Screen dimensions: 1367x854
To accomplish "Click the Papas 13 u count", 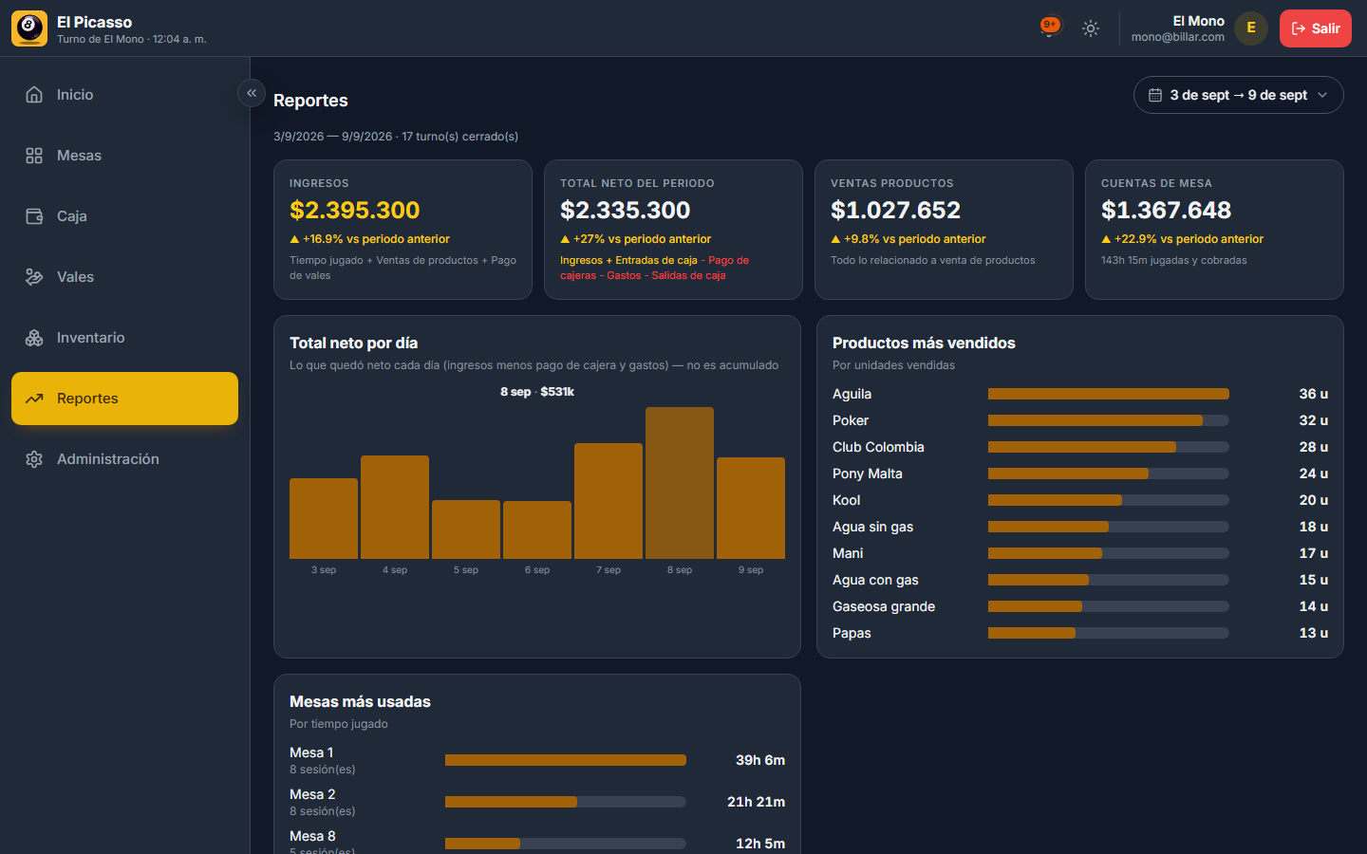I will (x=1314, y=633).
